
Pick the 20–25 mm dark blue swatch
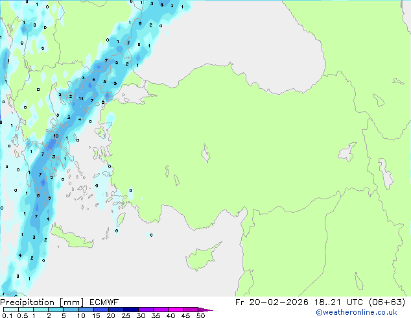pos(115,310)
